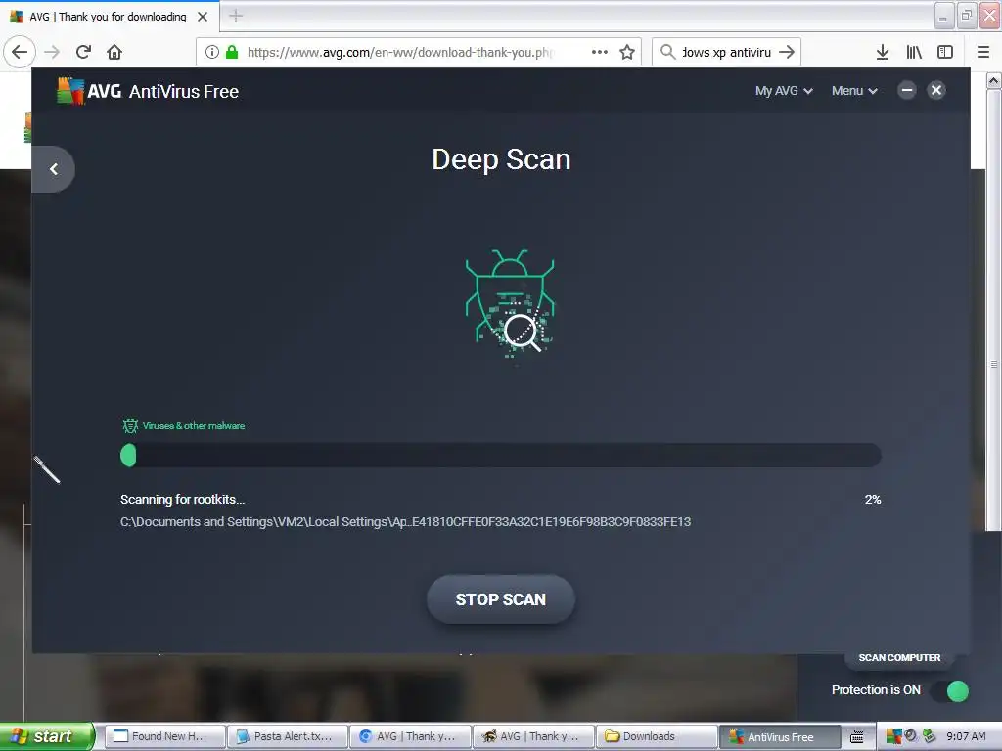Switch to the first AVG Thank y... taskbar item with the blue round icon
The width and height of the screenshot is (1002, 751).
pos(412,736)
